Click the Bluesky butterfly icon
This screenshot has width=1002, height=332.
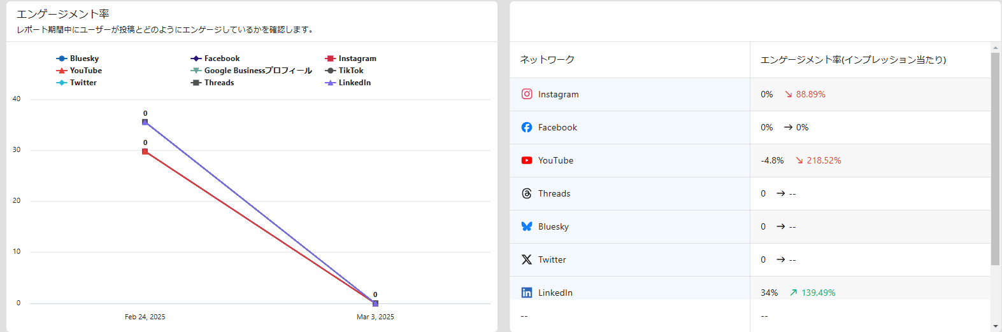527,226
